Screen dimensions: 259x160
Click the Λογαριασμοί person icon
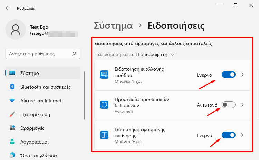point(12,141)
